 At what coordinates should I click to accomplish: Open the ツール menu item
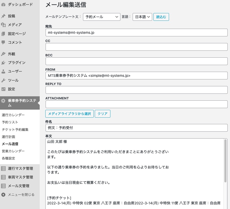20,80
